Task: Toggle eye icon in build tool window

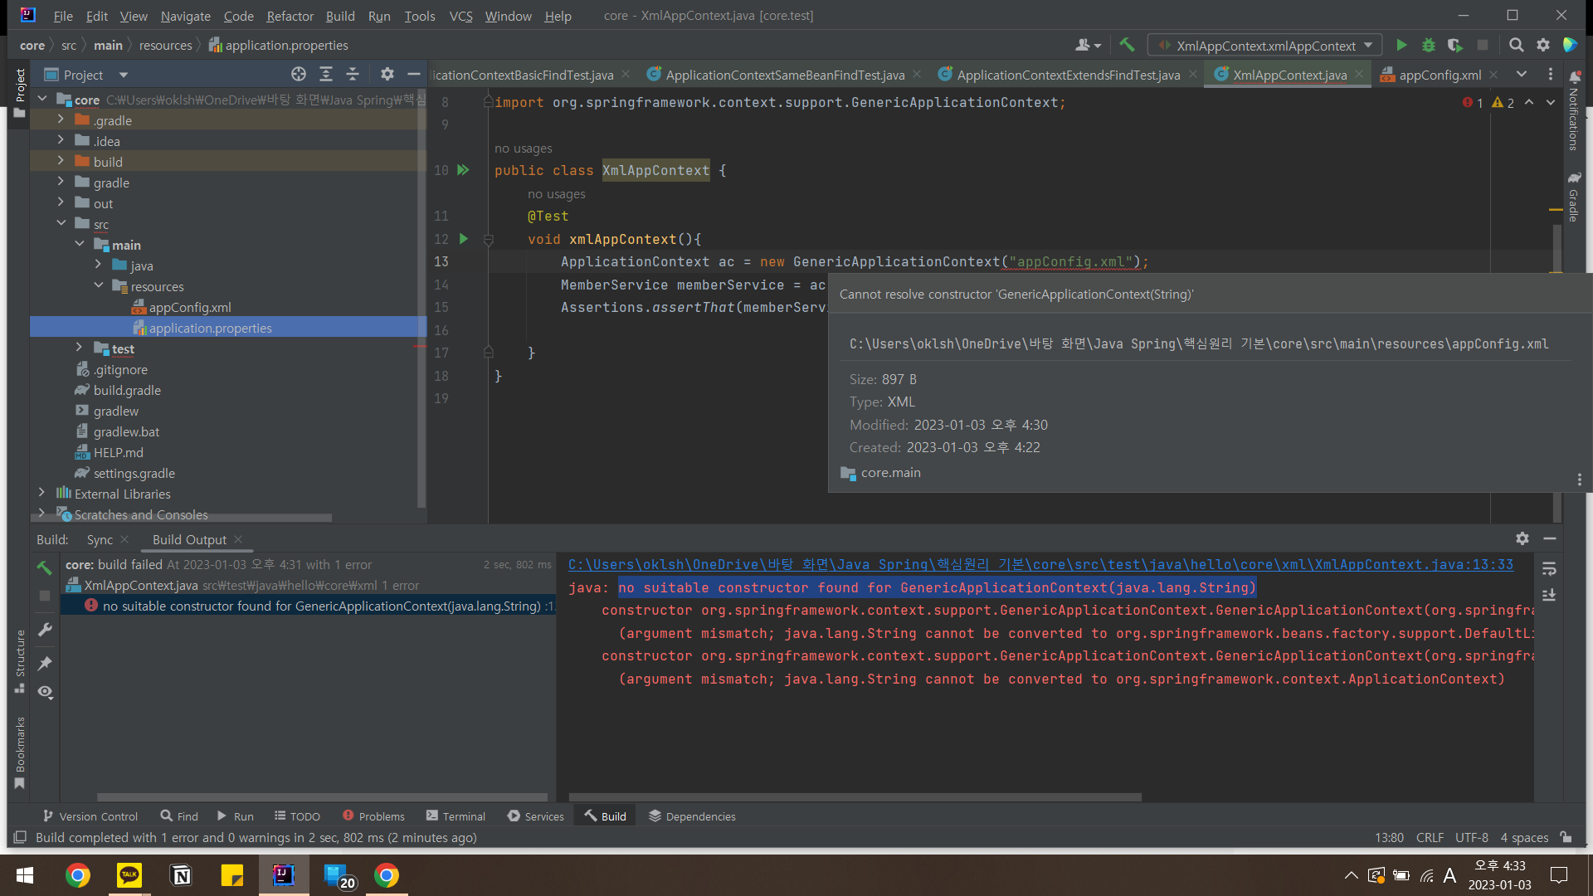Action: click(x=45, y=692)
